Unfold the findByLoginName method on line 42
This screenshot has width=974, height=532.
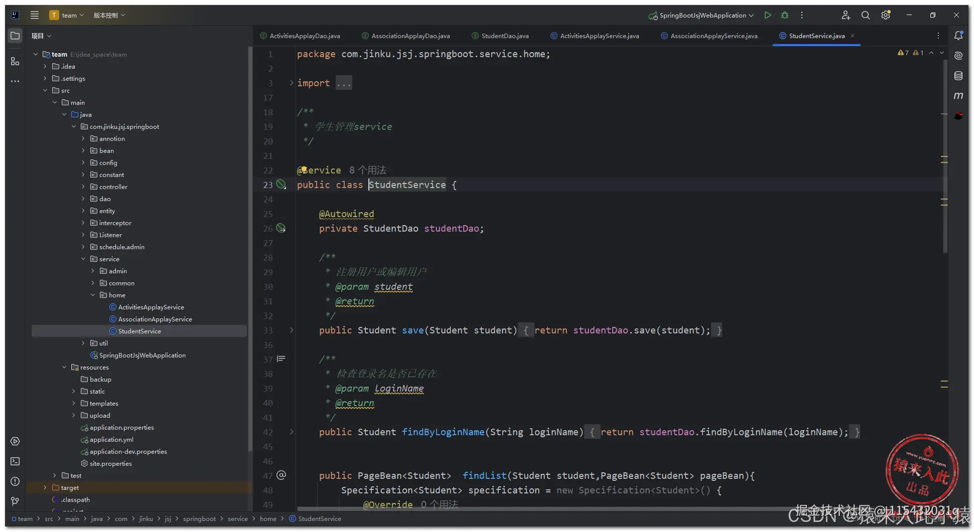(x=292, y=432)
